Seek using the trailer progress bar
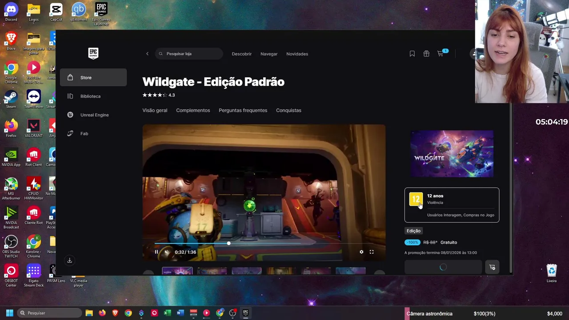The image size is (569, 320). 264,243
